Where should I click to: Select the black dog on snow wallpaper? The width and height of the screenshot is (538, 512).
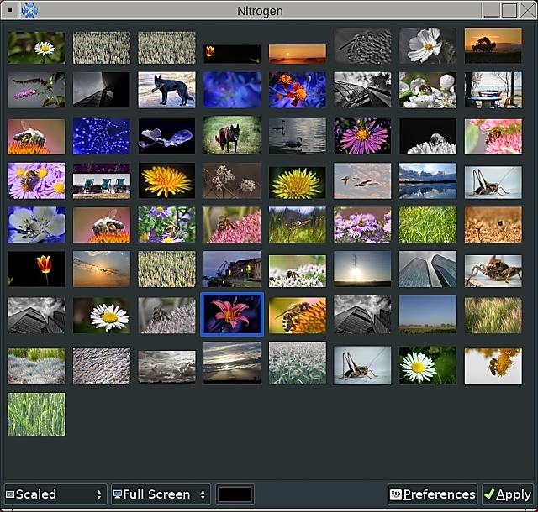(166, 90)
